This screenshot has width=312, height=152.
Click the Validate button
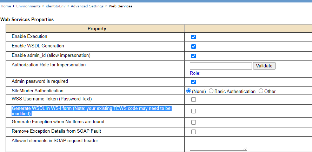(x=264, y=66)
